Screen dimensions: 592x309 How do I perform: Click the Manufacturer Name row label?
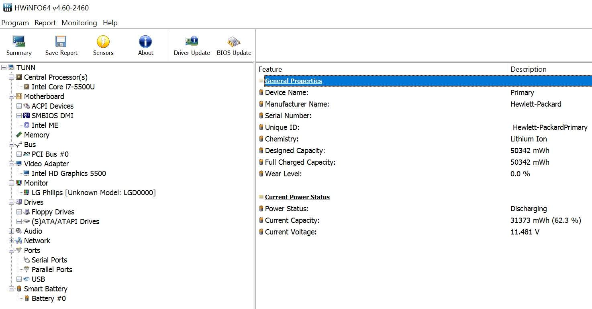point(297,104)
